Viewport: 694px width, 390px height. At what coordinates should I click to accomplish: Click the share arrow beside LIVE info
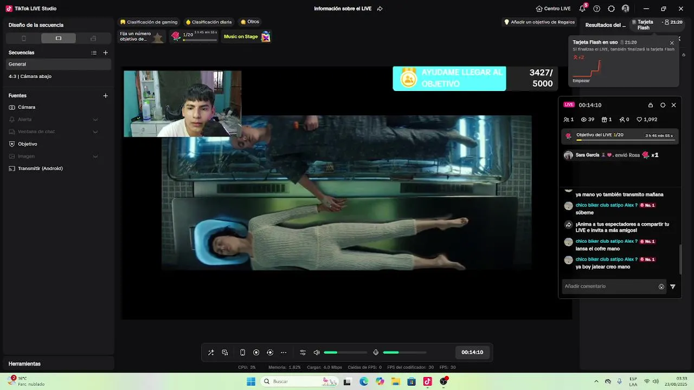tap(380, 9)
